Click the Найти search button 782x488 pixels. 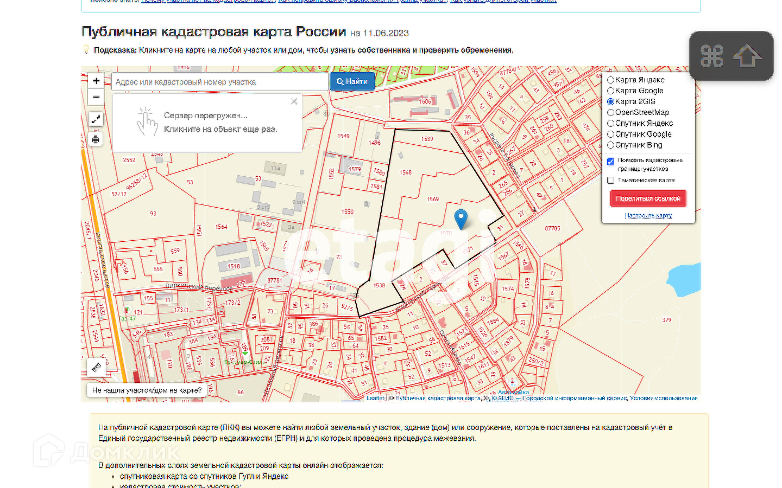(x=352, y=82)
